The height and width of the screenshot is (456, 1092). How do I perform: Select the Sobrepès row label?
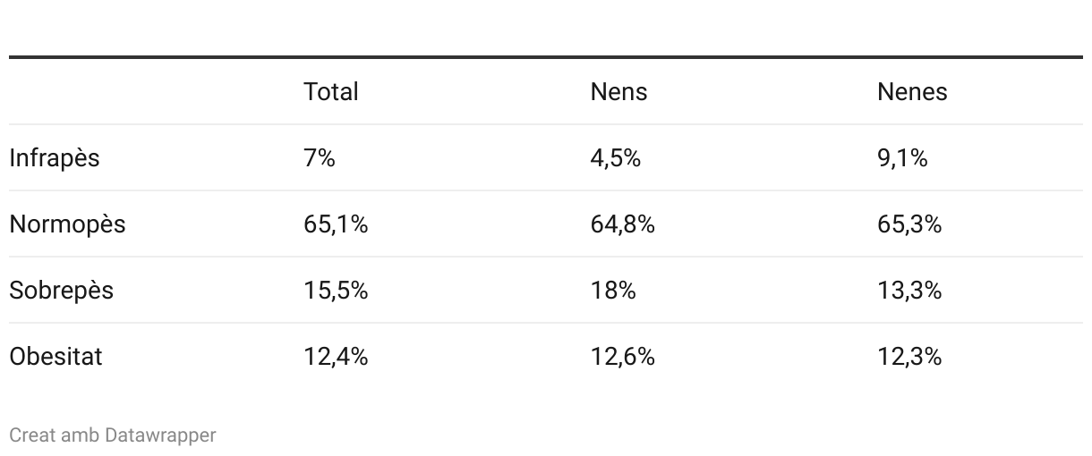pos(61,291)
